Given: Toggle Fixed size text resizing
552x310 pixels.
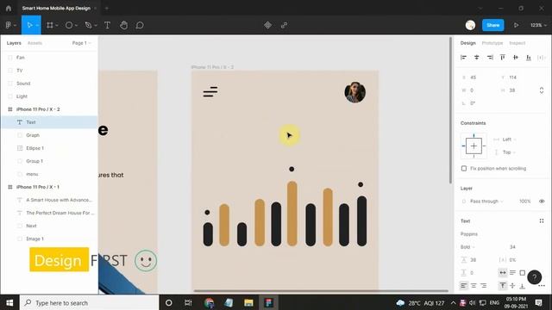Looking at the screenshot, I should click(523, 273).
